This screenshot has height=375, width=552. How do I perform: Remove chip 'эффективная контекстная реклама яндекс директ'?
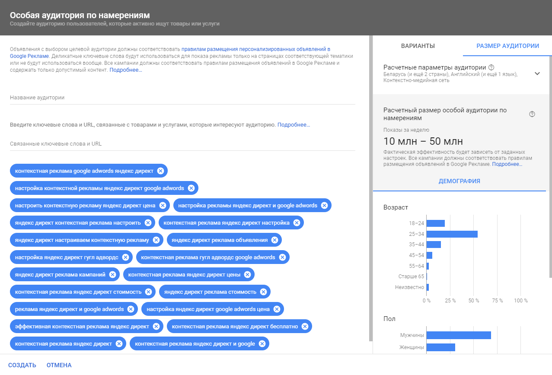coord(156,327)
